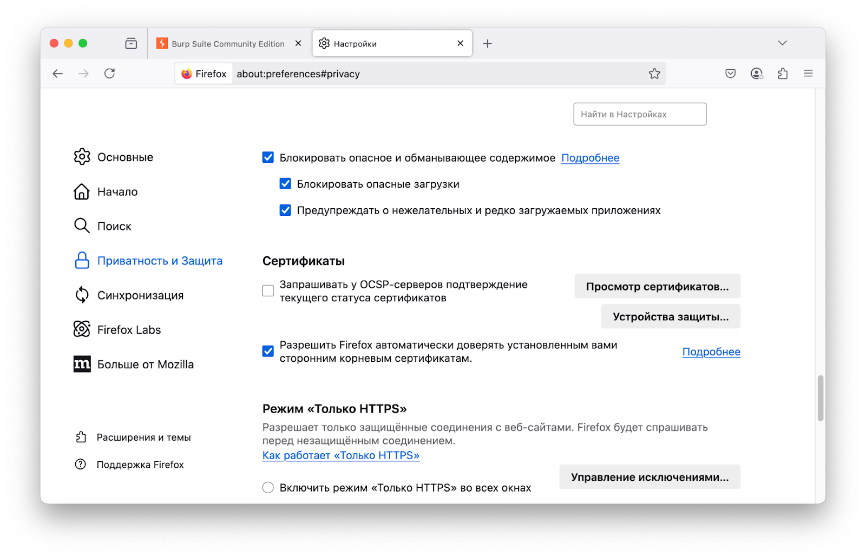The image size is (866, 557).
Task: Click Устройства защиты button
Action: click(671, 317)
